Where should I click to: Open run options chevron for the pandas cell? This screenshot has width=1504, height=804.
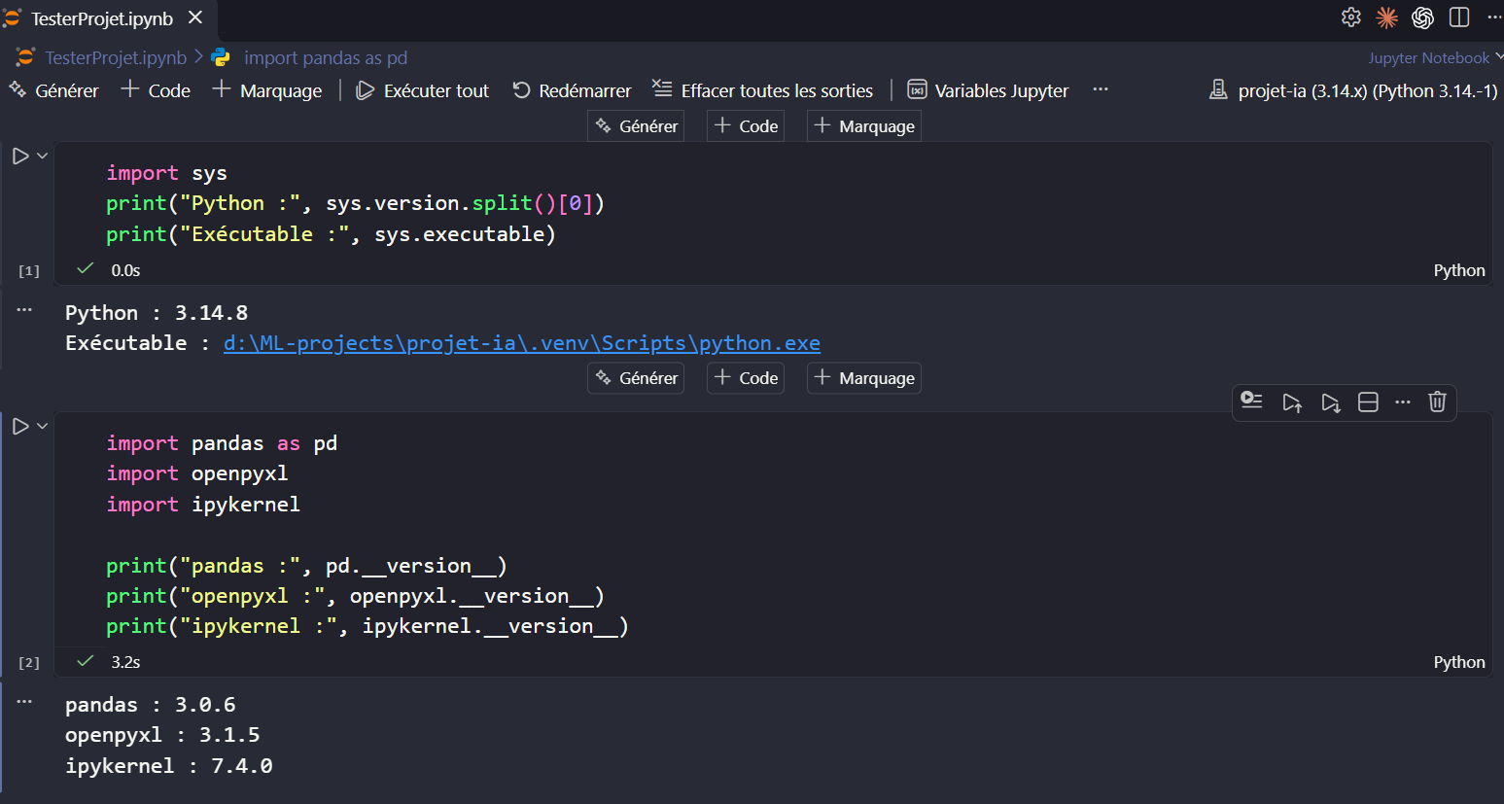[x=42, y=426]
